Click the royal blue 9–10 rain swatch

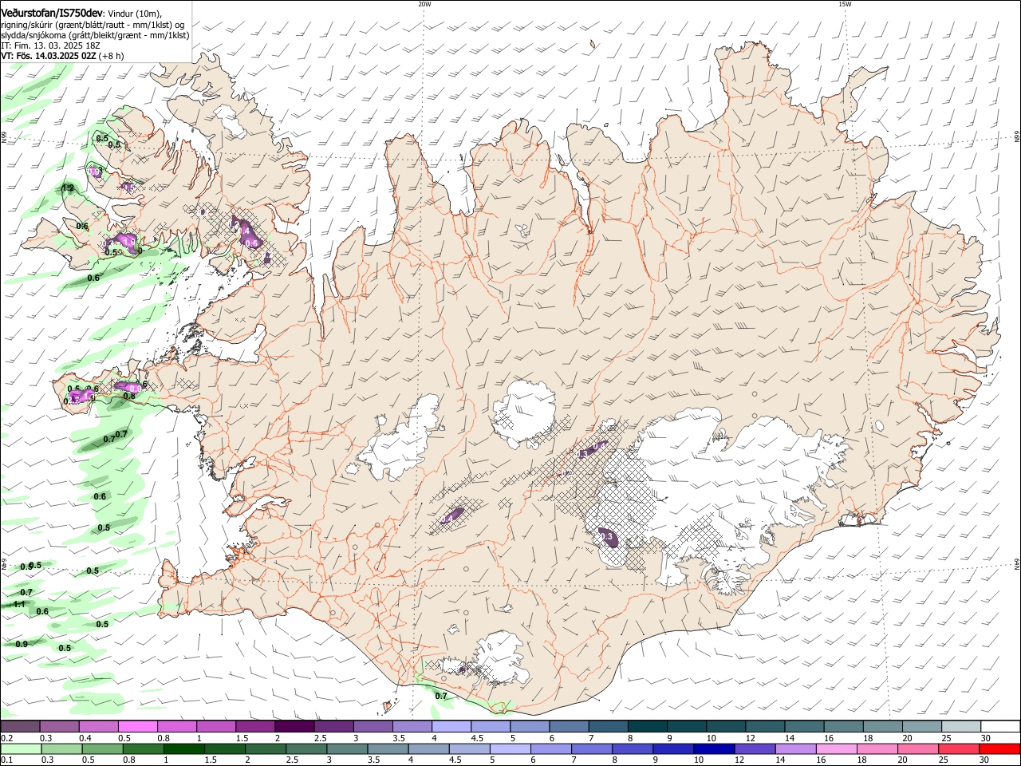[673, 749]
